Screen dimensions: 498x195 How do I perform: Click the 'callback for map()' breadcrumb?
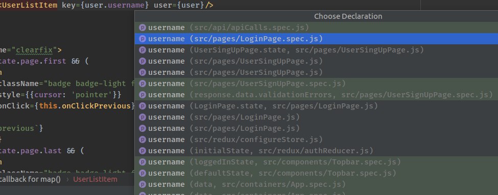(x=30, y=180)
